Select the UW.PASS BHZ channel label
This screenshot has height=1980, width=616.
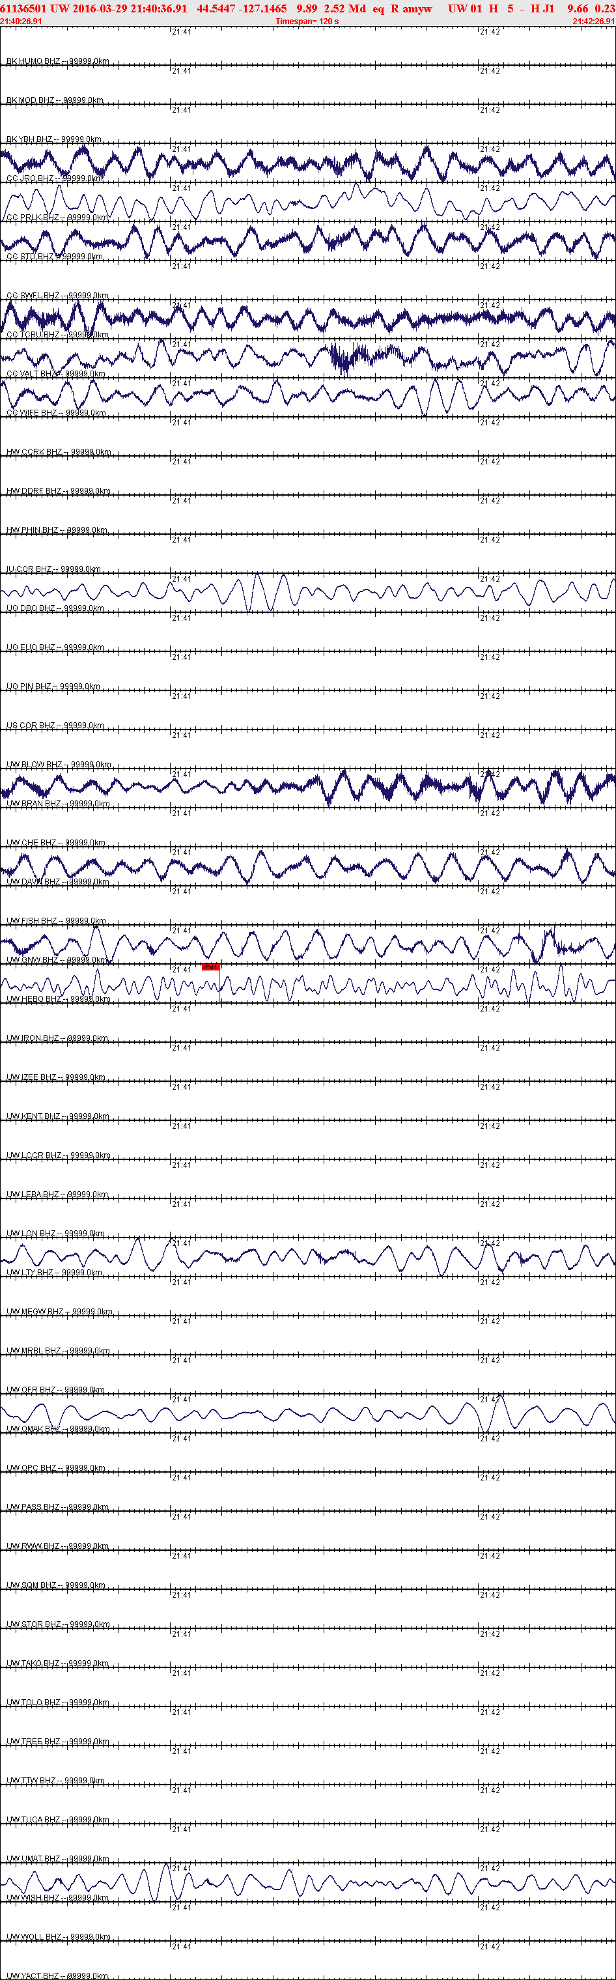pos(57,1507)
